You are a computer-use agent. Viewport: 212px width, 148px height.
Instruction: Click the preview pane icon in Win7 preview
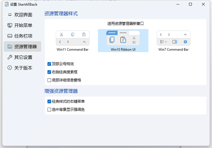175,42
